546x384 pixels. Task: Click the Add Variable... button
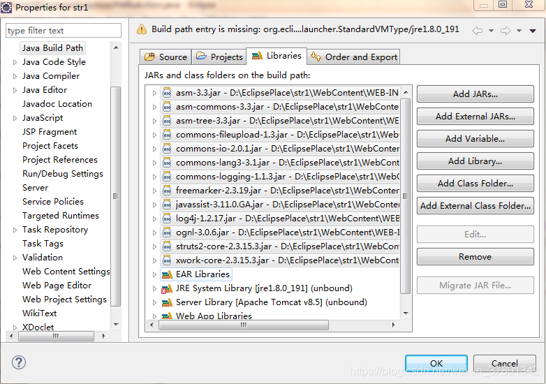pos(475,138)
